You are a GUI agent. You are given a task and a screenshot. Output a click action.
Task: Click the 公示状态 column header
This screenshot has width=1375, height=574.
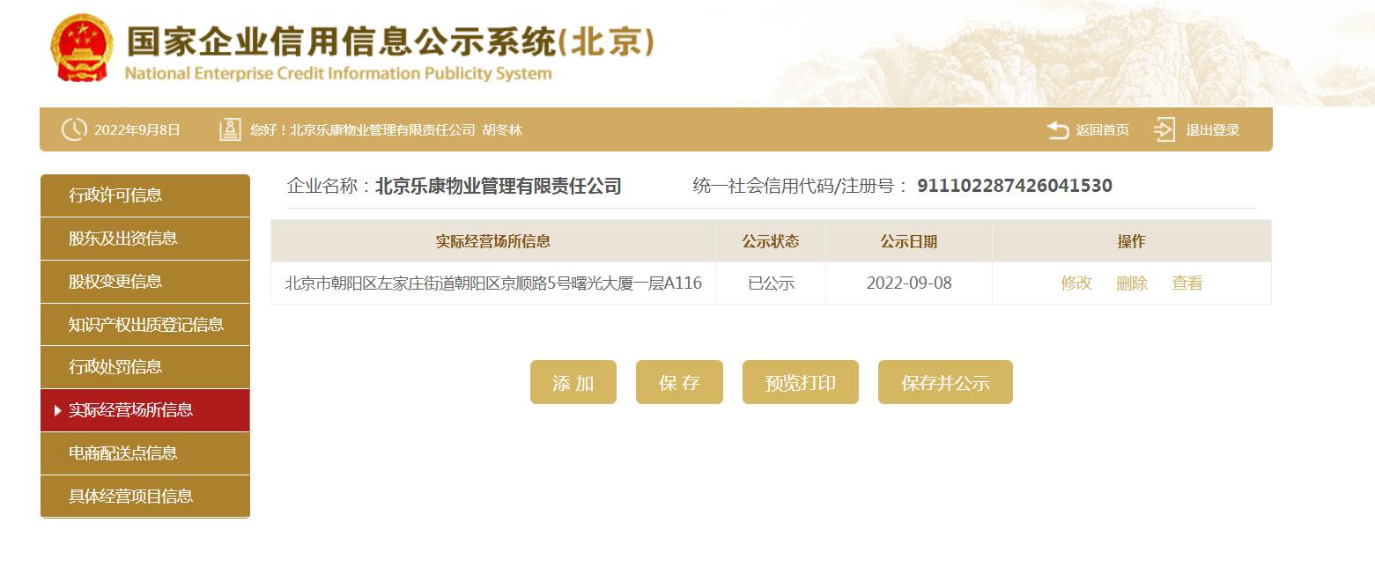(771, 241)
